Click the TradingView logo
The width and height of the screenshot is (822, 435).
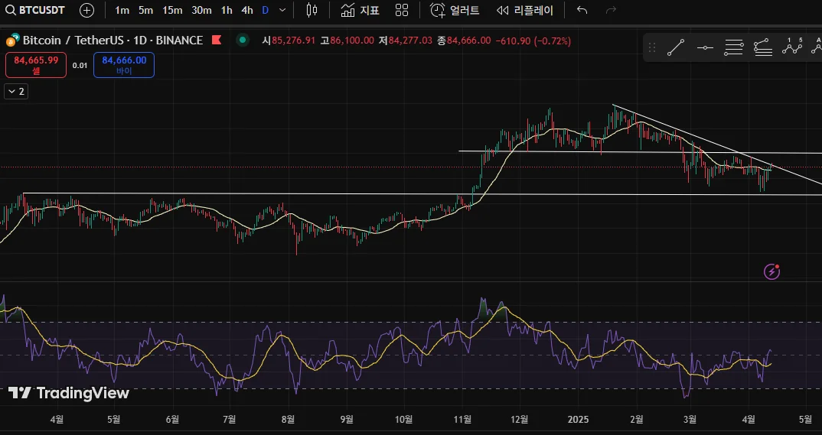click(69, 393)
